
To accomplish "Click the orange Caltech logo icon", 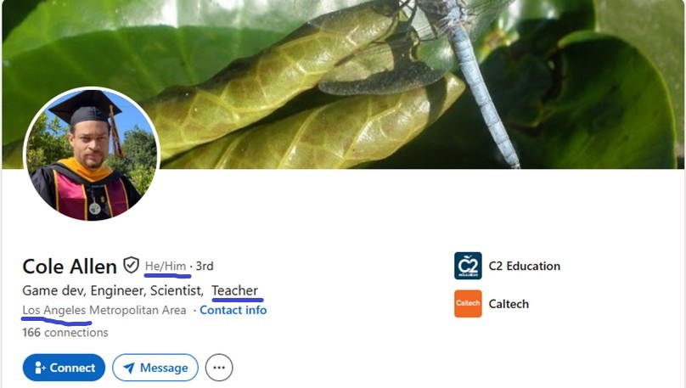I will pyautogui.click(x=468, y=304).
